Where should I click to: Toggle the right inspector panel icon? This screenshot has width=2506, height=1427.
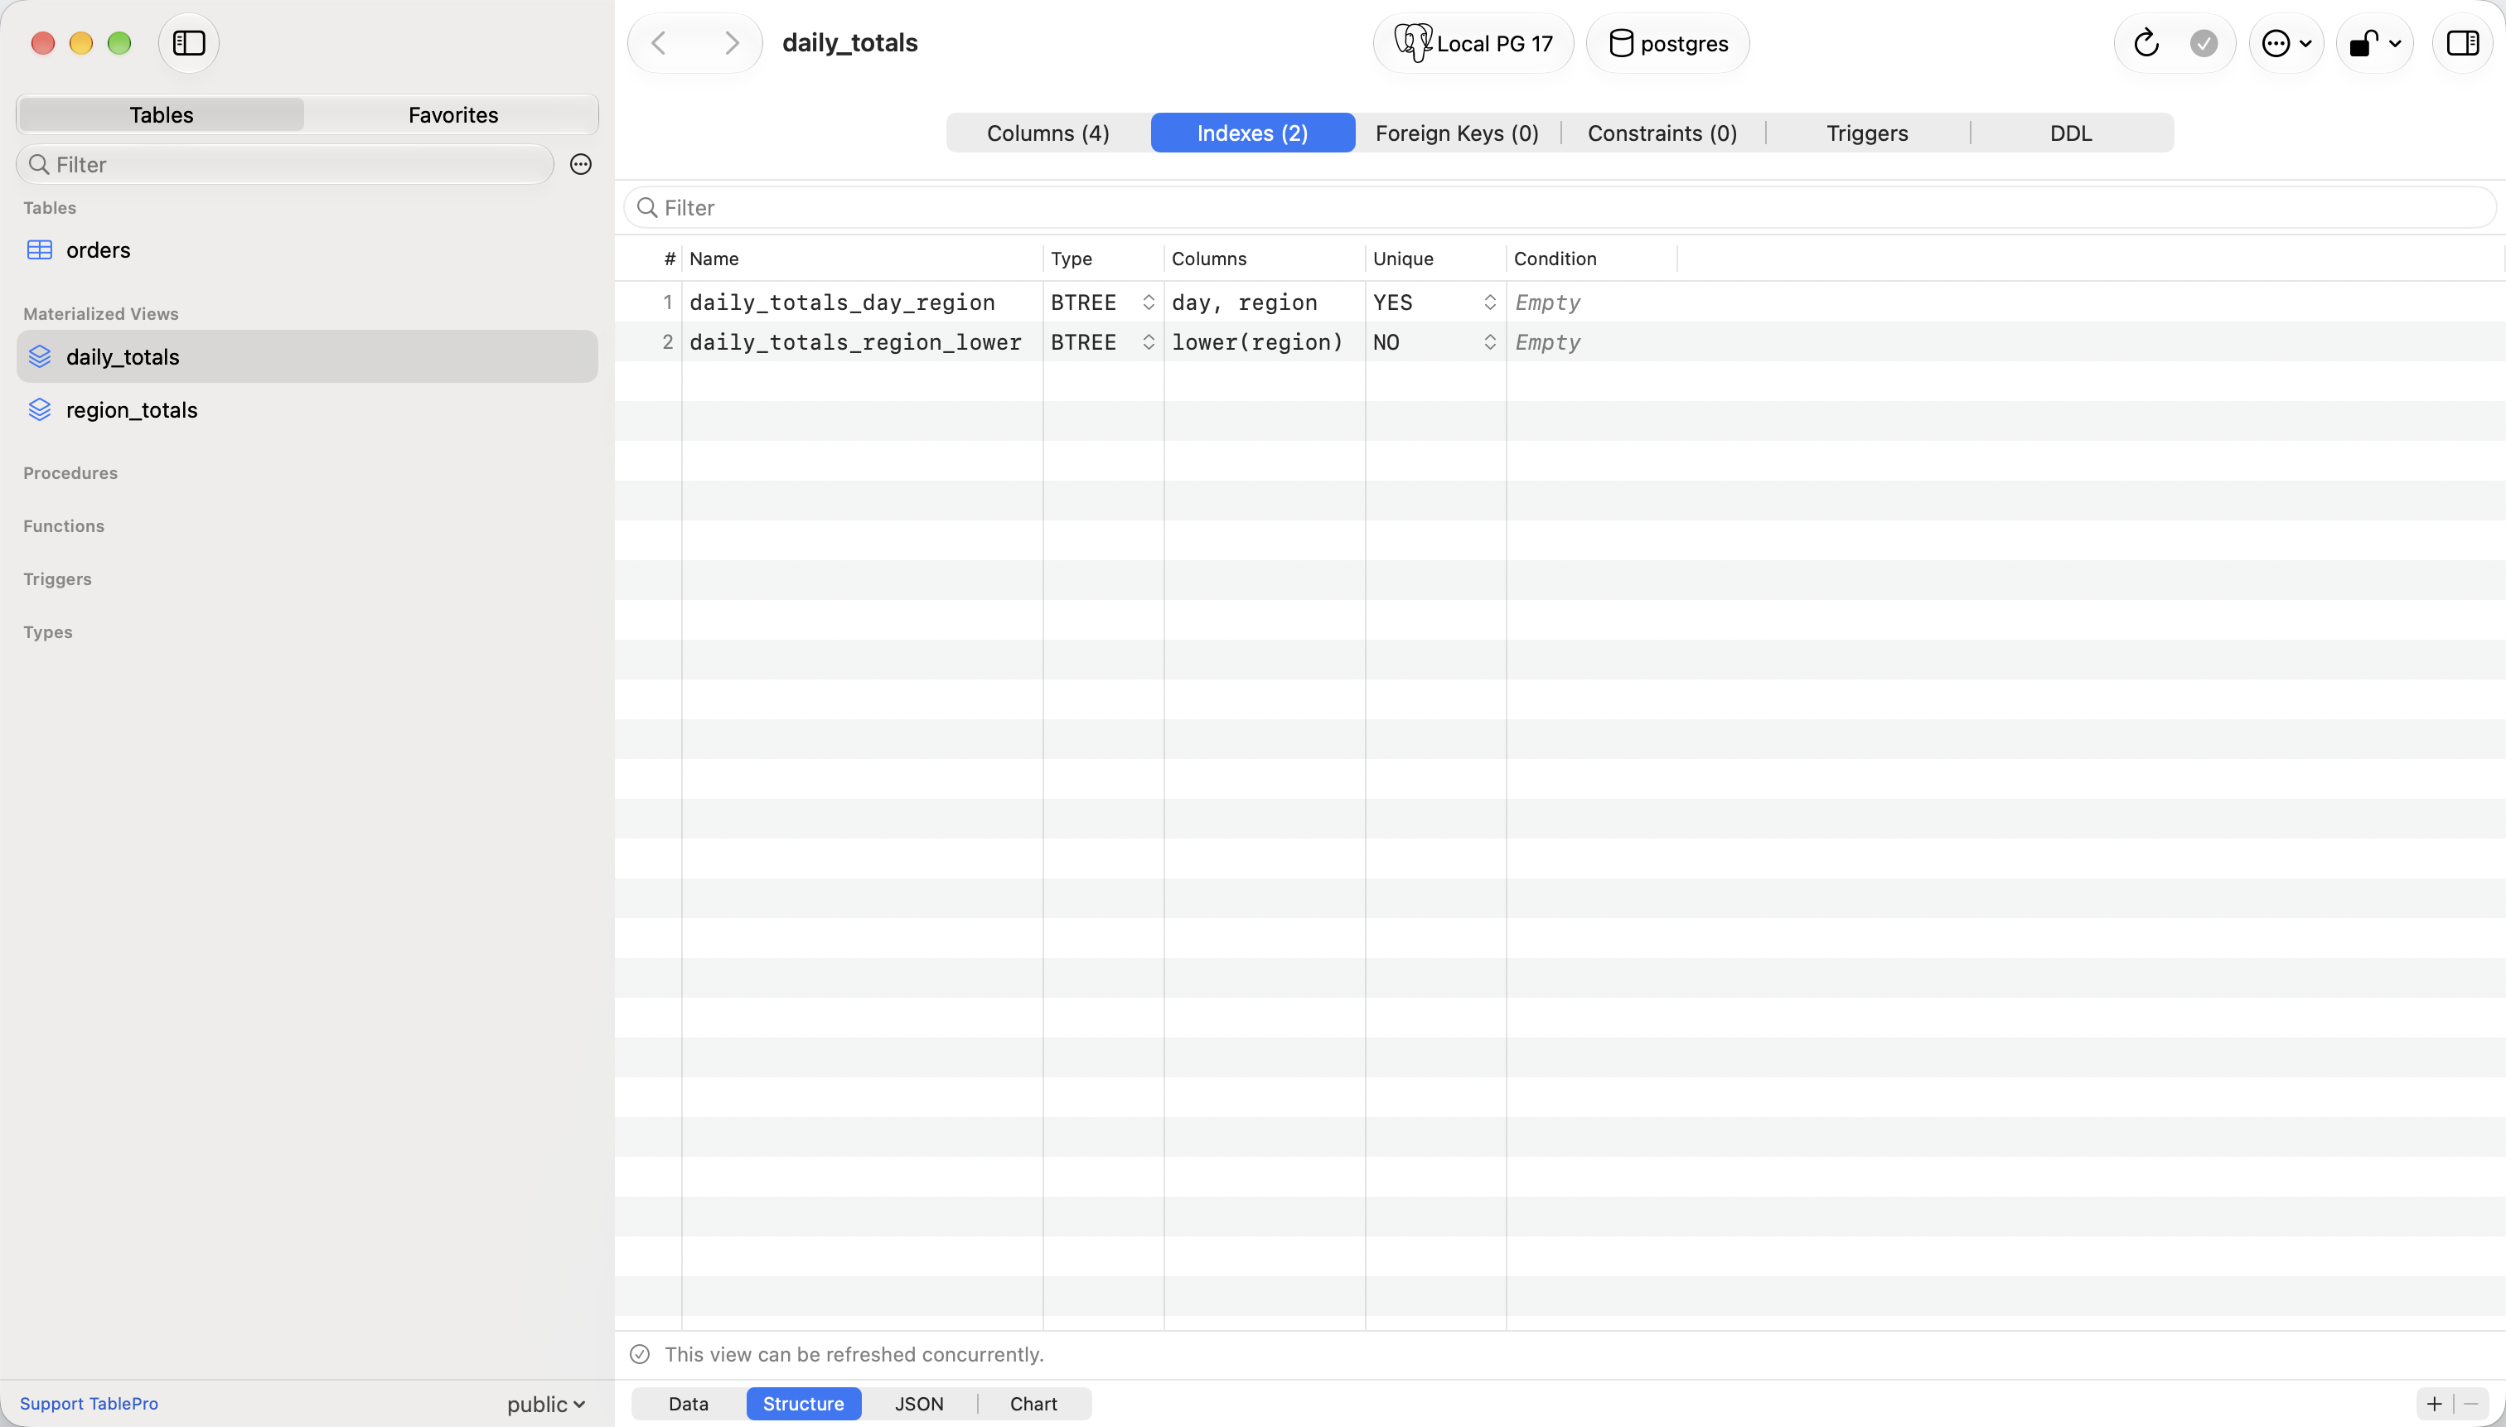[x=2463, y=43]
